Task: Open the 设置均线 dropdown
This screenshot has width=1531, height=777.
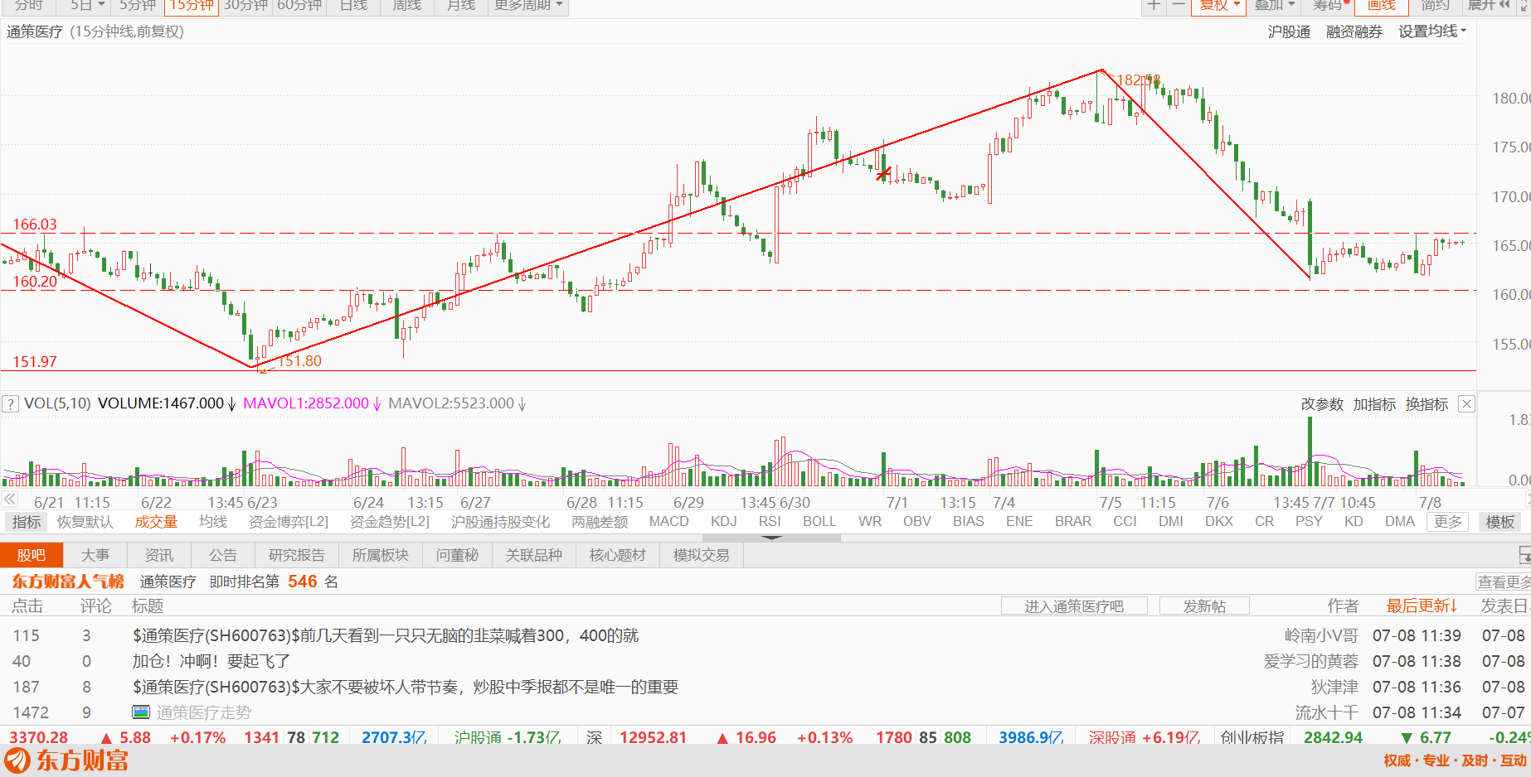Action: (1432, 31)
